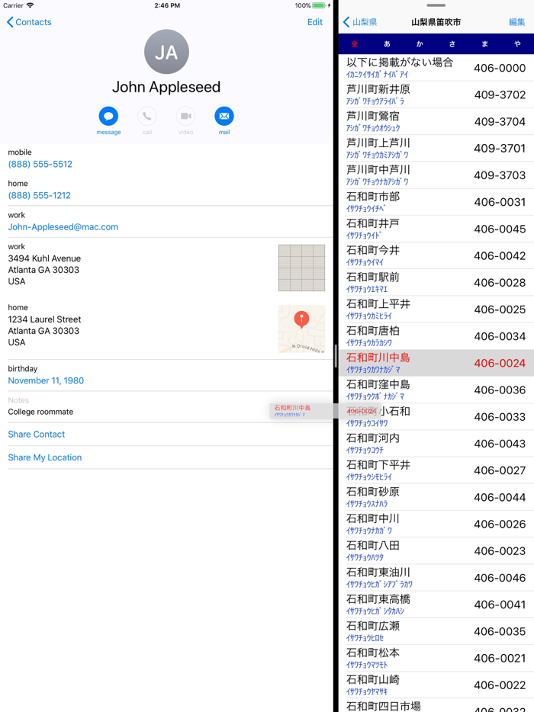534x712 pixels.
Task: Tap the Wi-Fi status icon
Action: click(x=30, y=5)
